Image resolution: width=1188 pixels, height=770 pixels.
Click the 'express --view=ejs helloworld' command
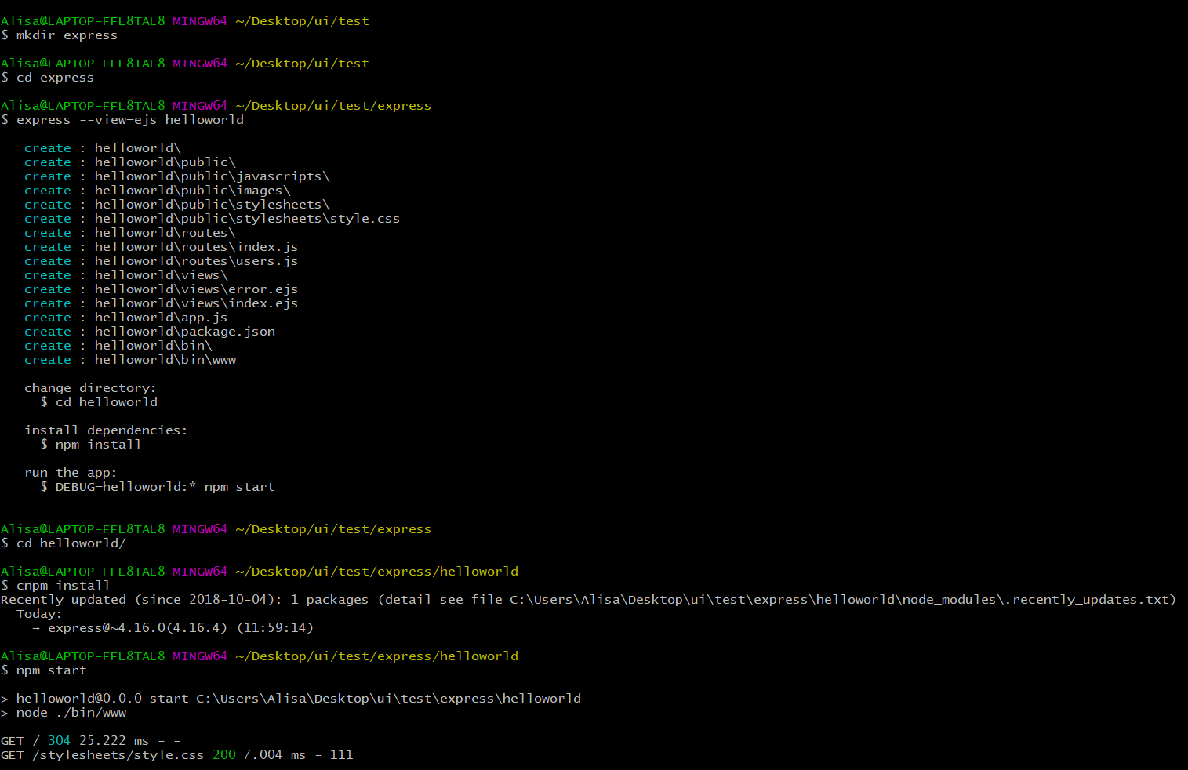tap(130, 120)
